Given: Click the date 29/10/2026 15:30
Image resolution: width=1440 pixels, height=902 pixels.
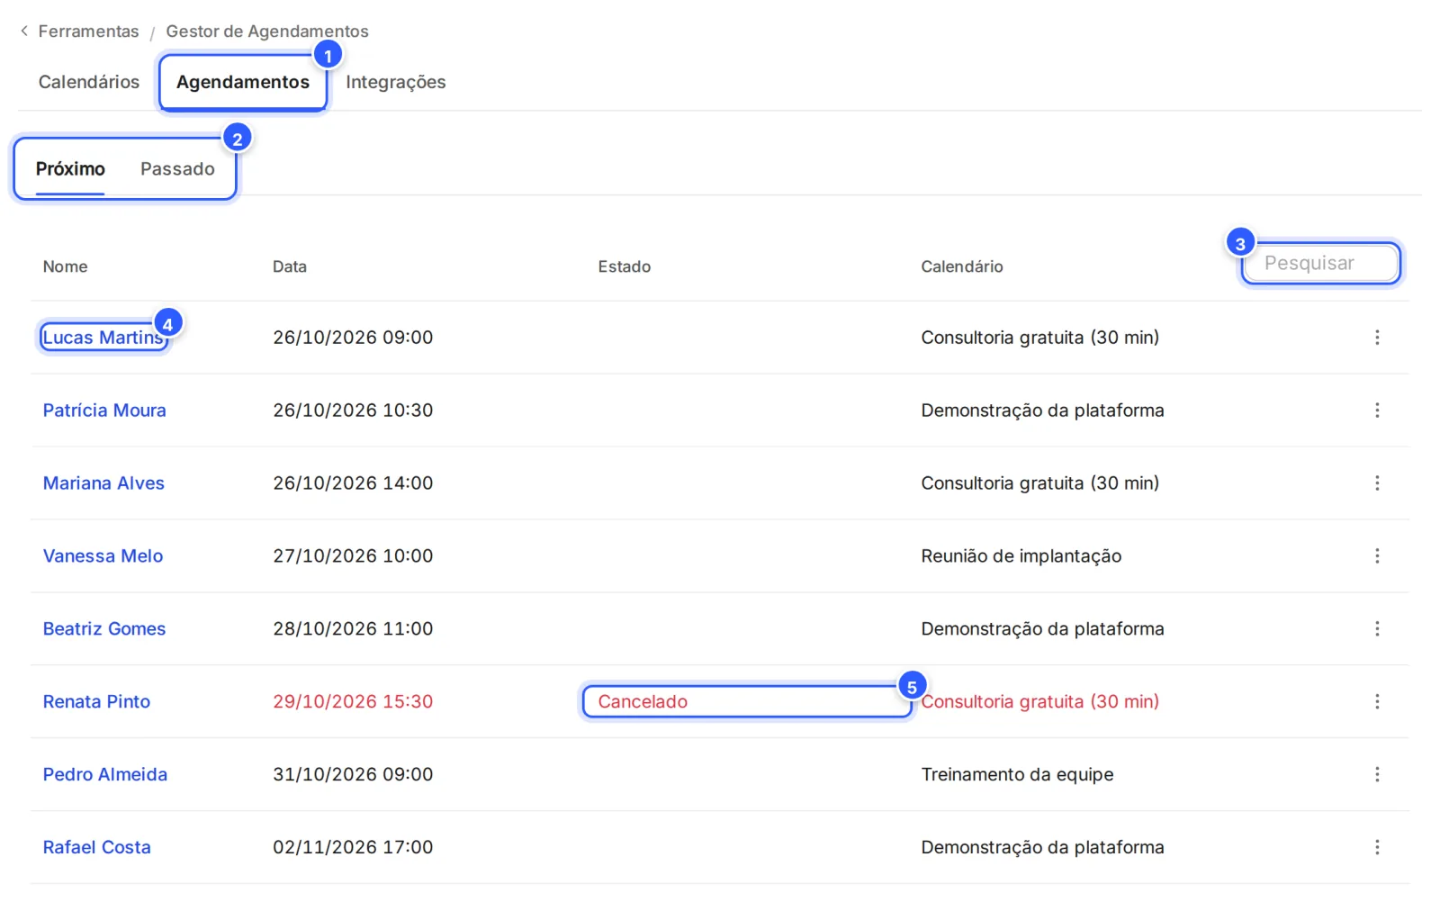Looking at the screenshot, I should point(353,702).
